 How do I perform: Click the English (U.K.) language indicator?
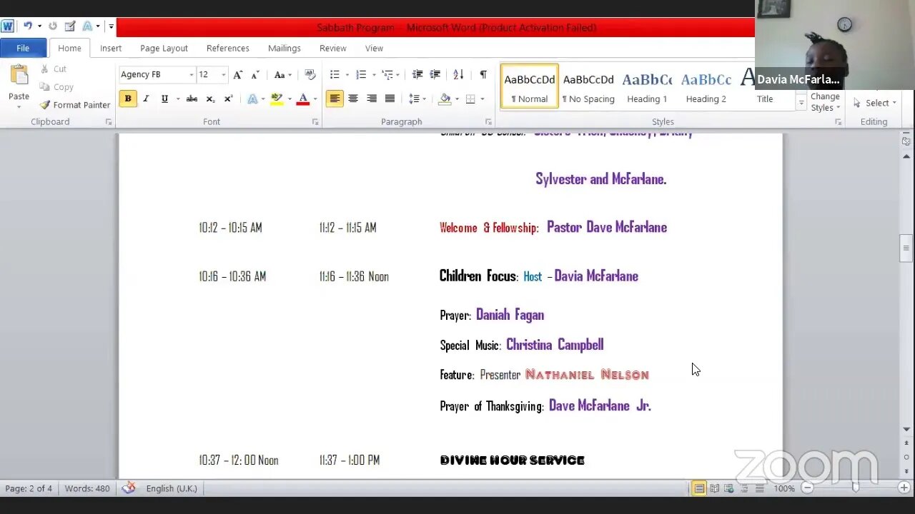172,488
